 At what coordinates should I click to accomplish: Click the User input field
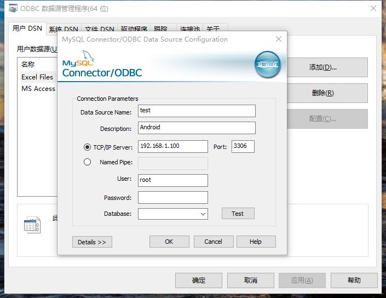[x=173, y=181]
